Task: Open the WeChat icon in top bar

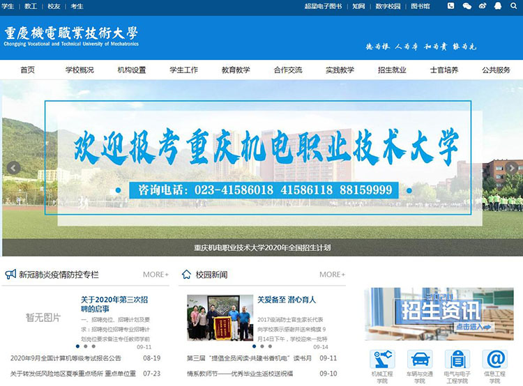Action: coord(467,6)
